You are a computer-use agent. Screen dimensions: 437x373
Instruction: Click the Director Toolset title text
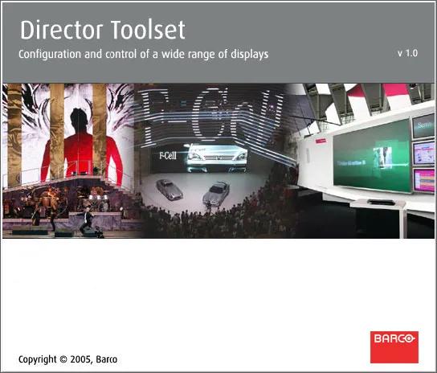coord(103,30)
